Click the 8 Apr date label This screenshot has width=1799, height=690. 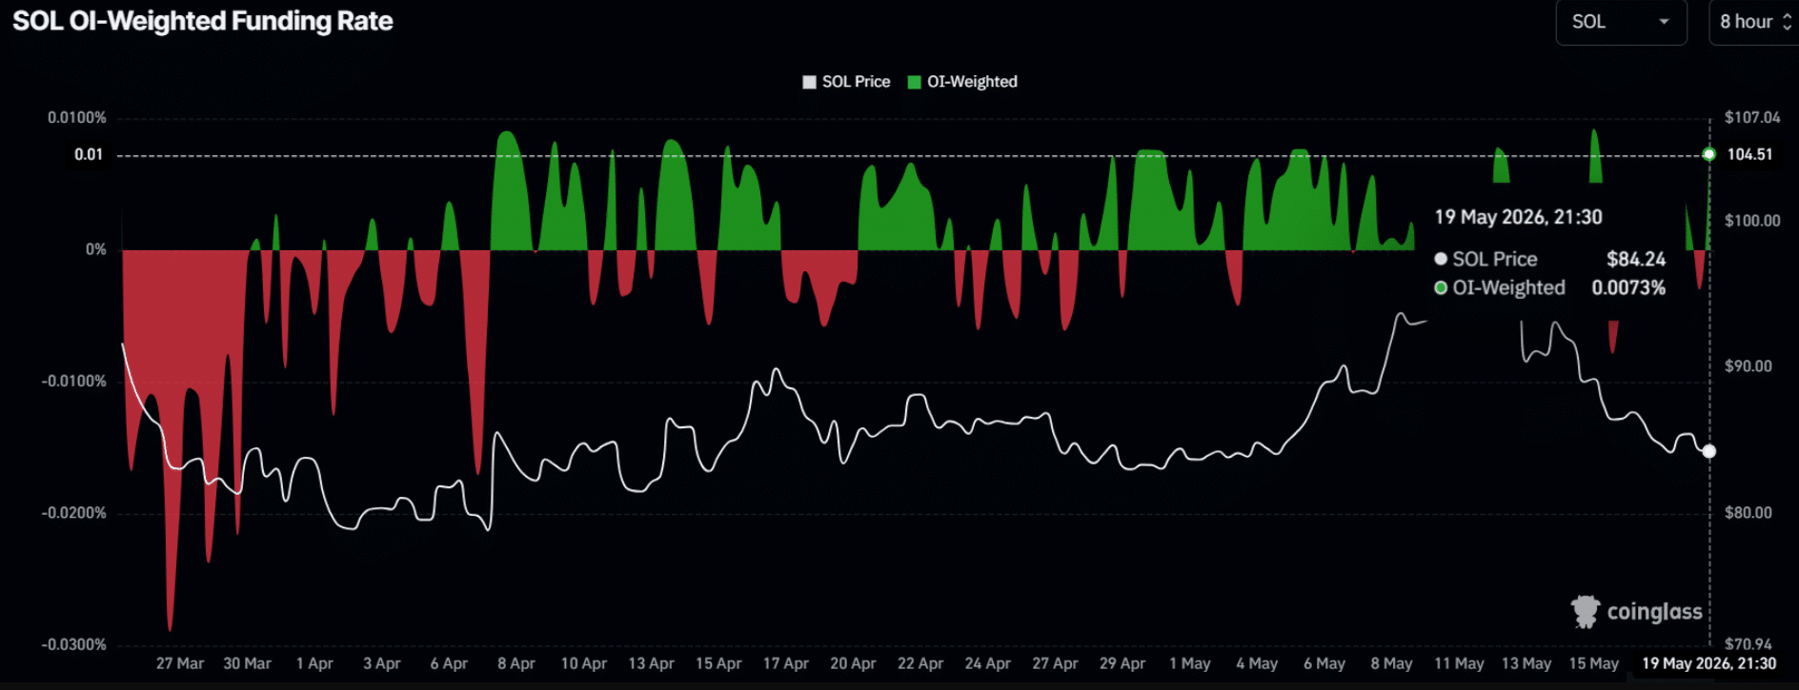pos(516,663)
